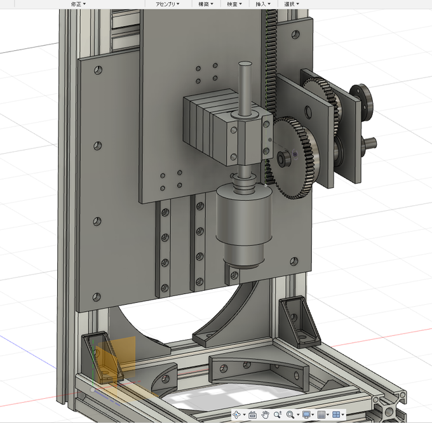432x423 pixels.
Task: Click the Viewports layout icon
Action: 336,415
